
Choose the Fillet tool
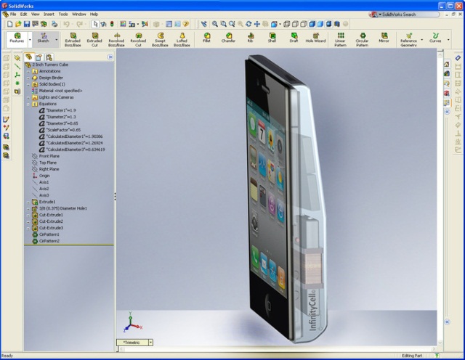click(206, 38)
